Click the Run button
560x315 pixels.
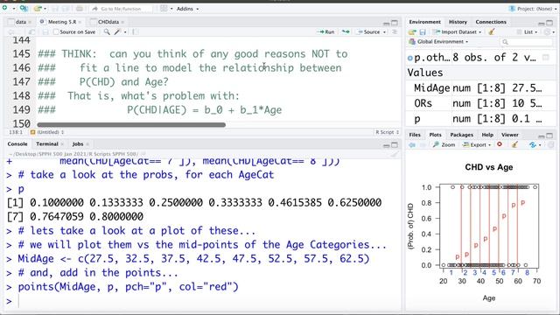325,31
